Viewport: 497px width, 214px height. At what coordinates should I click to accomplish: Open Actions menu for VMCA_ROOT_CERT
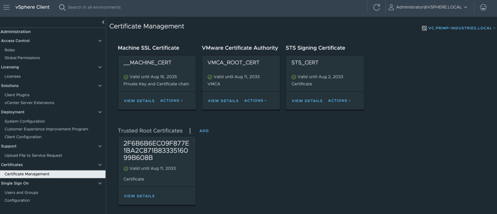click(256, 100)
